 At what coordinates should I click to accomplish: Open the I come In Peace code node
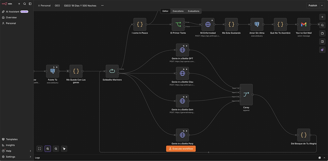(x=140, y=24)
